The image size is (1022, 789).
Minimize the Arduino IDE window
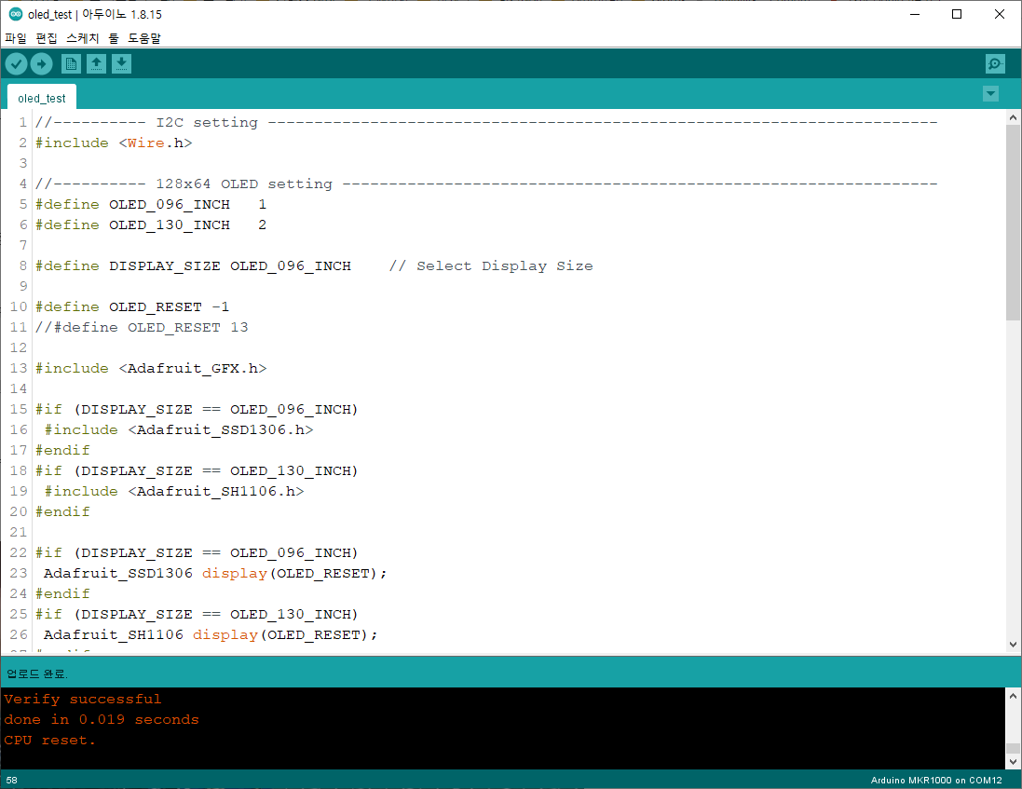point(915,14)
